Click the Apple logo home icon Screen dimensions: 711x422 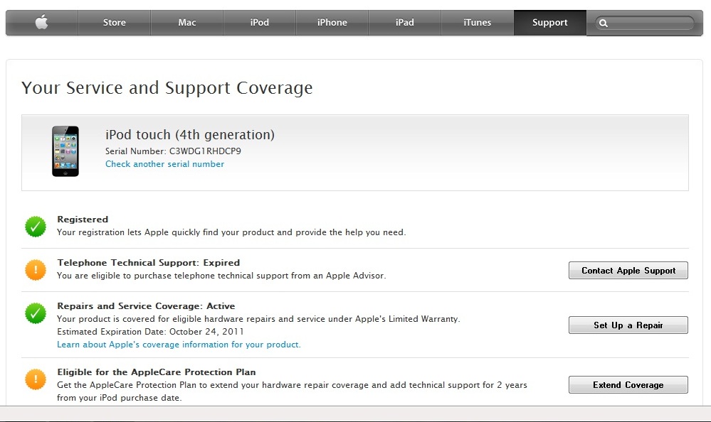[41, 23]
